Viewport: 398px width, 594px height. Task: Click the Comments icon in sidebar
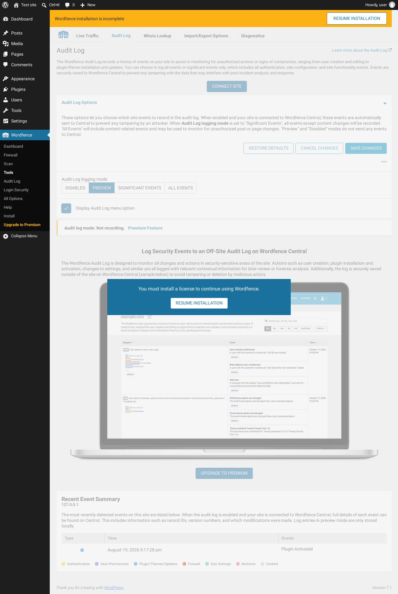pos(6,65)
